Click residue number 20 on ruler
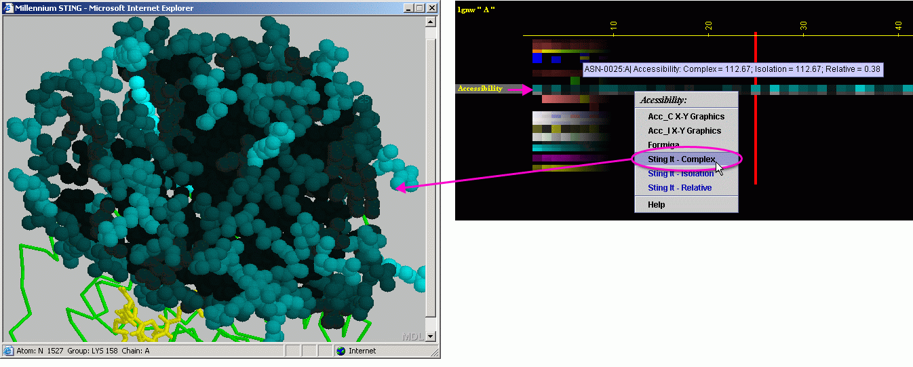The image size is (913, 367). 708,26
